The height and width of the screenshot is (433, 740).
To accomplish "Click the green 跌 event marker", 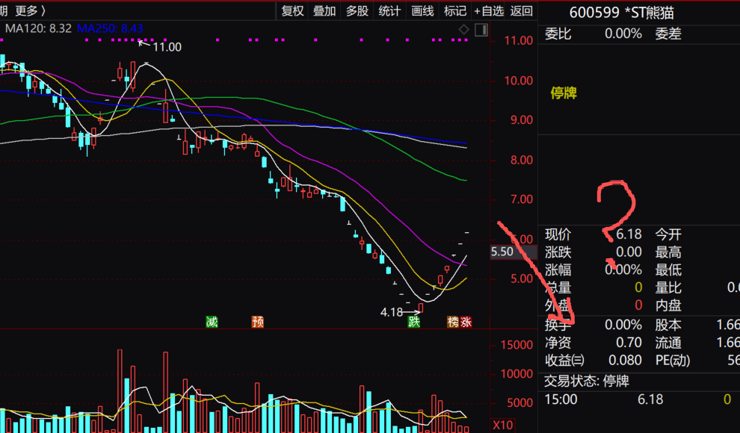I will point(413,322).
